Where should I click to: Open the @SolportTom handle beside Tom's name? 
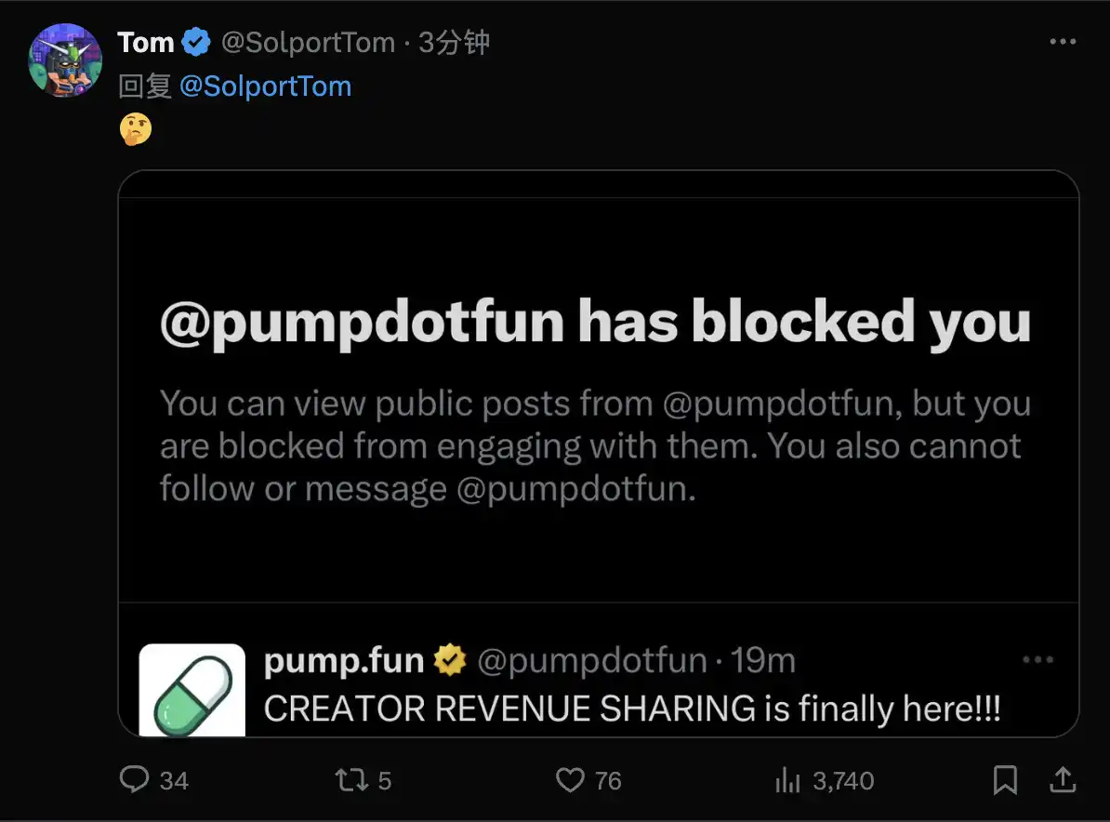(x=307, y=43)
